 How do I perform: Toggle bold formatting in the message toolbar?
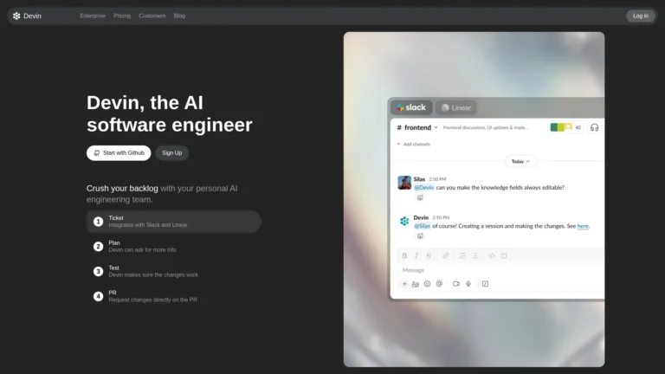pos(404,255)
